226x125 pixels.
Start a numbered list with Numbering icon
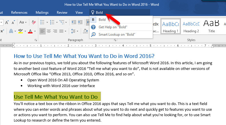tap(52, 22)
